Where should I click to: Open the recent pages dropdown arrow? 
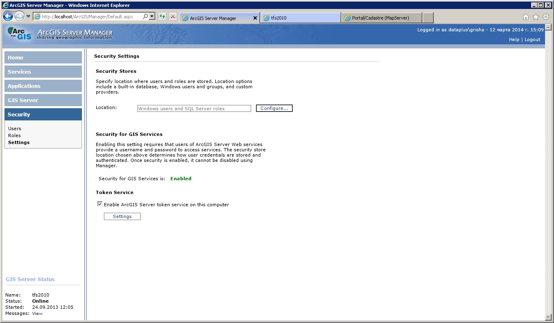(x=29, y=17)
